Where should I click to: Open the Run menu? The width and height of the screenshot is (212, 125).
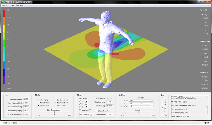[x=17, y=5]
